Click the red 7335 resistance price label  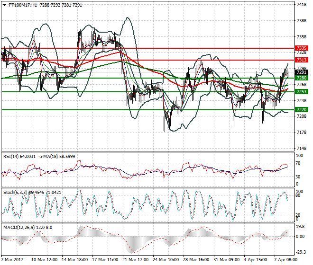coord(302,48)
